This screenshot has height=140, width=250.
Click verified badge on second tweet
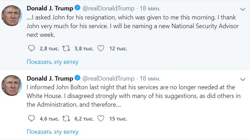click(x=78, y=78)
